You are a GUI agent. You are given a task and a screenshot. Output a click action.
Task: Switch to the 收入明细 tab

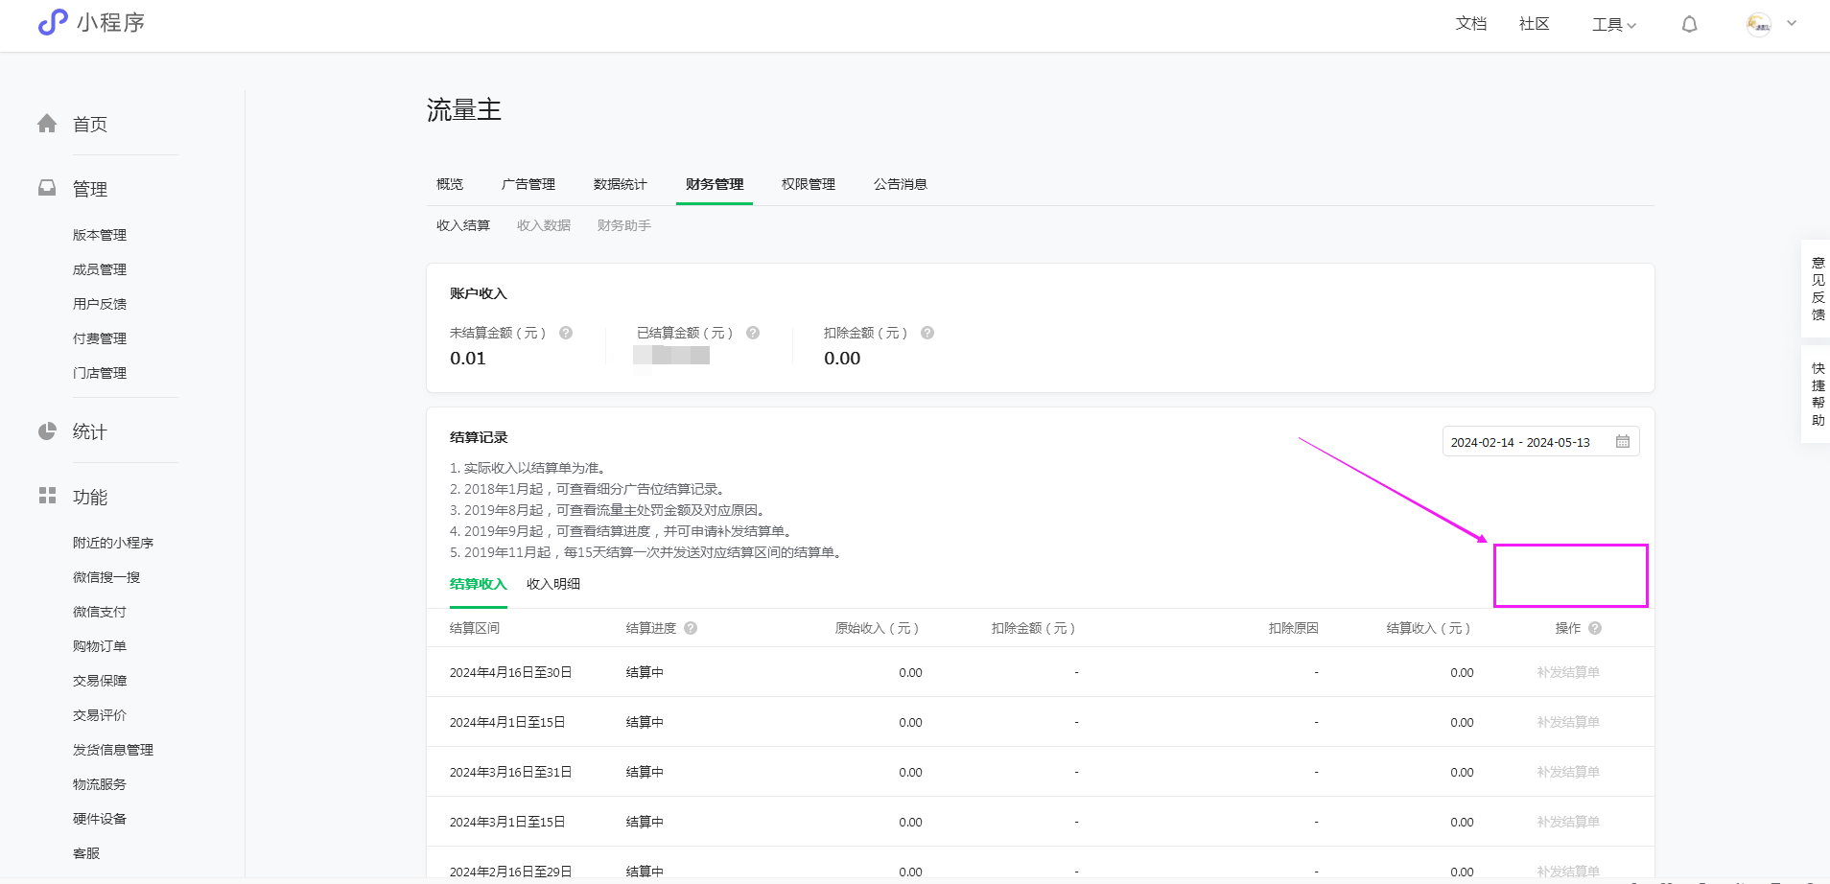pyautogui.click(x=553, y=584)
